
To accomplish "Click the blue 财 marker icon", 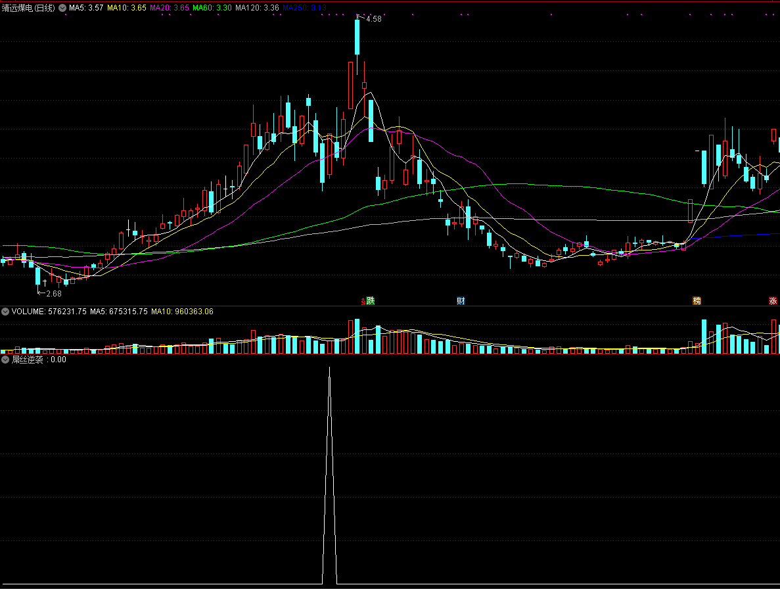I will tap(461, 300).
